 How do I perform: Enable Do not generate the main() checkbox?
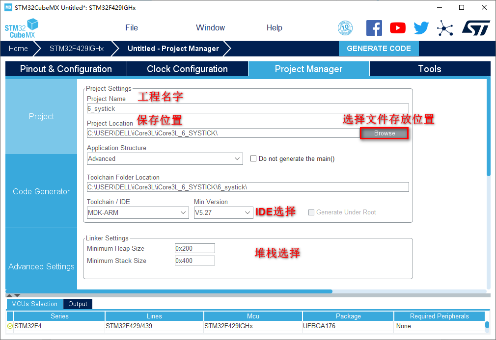(x=253, y=158)
